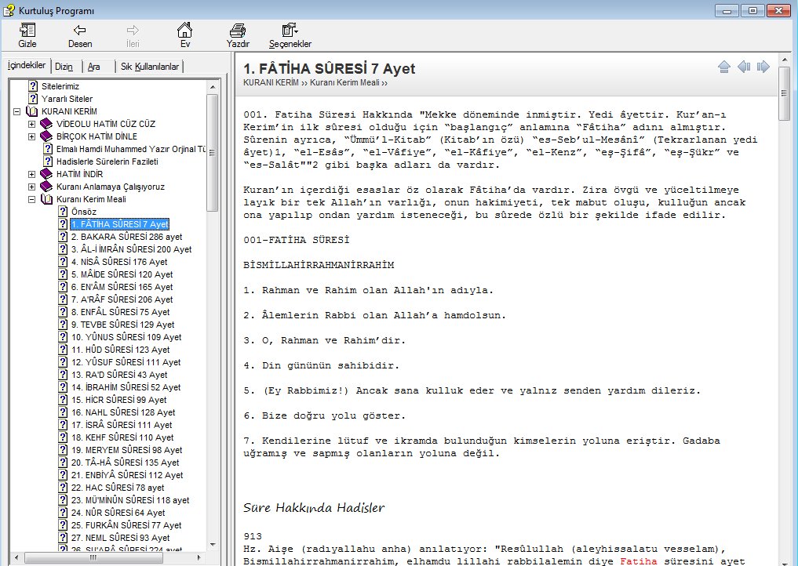
Task: Click the tree panel scroll down arrow
Action: (212, 544)
